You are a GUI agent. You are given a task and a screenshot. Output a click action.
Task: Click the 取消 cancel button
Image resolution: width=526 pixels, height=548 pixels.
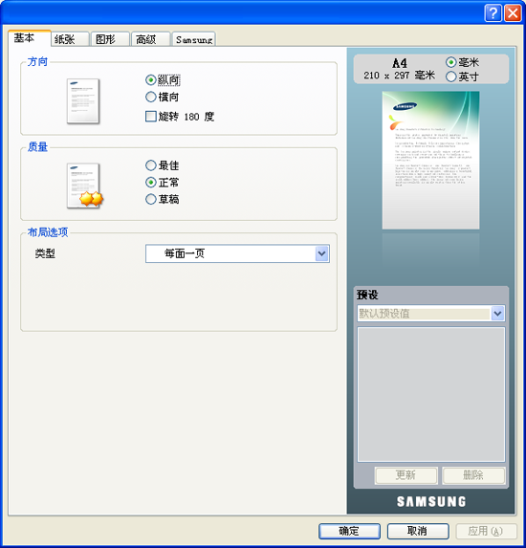[418, 531]
